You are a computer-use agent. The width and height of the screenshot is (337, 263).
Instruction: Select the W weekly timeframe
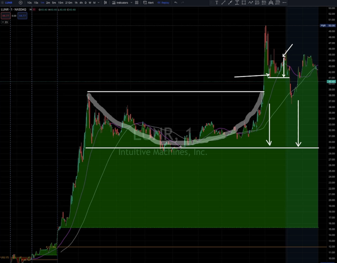(90, 2)
